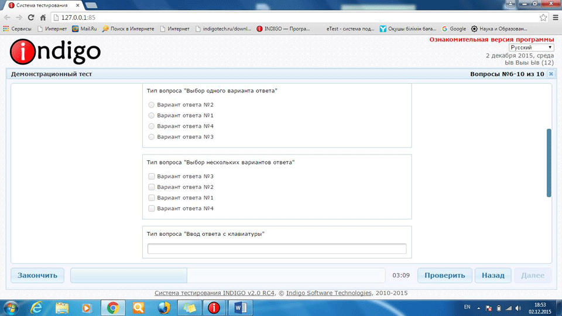Close the demo test panel with X icon
562x316 pixels.
click(550, 74)
